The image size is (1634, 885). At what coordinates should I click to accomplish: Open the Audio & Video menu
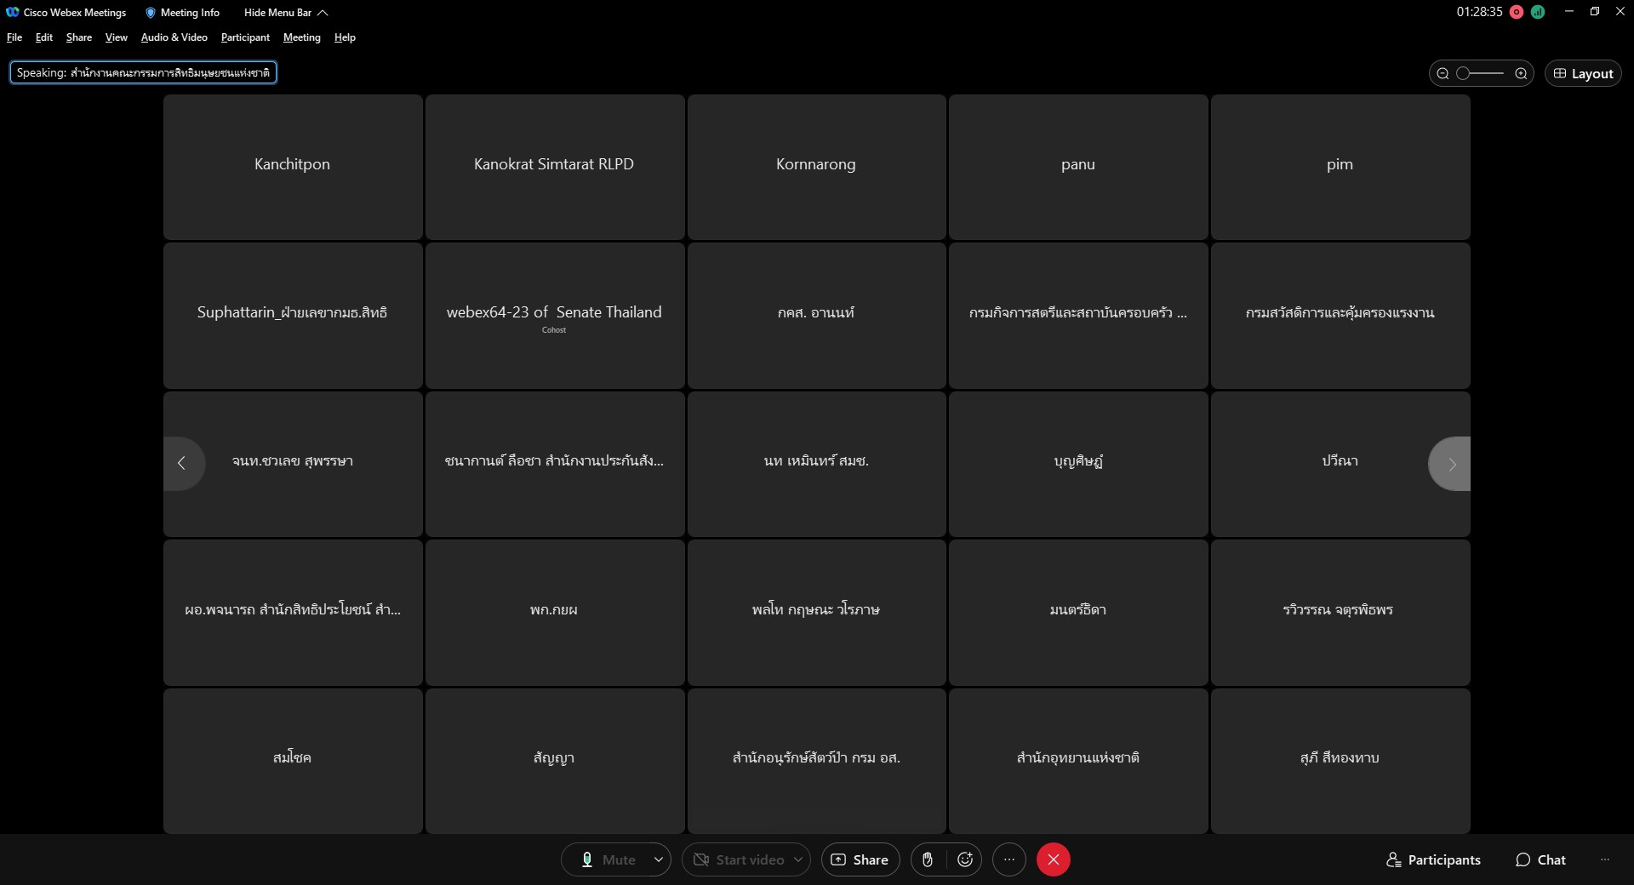(174, 37)
